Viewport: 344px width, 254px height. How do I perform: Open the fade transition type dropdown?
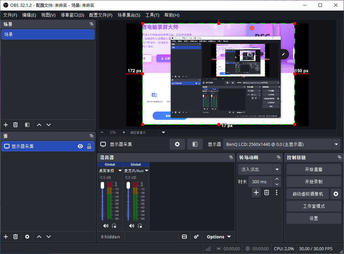[260, 169]
